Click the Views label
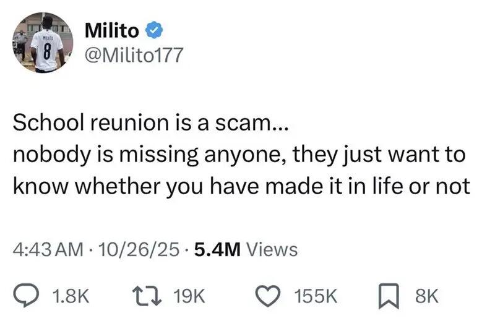This screenshot has height=321, width=495. pyautogui.click(x=272, y=249)
